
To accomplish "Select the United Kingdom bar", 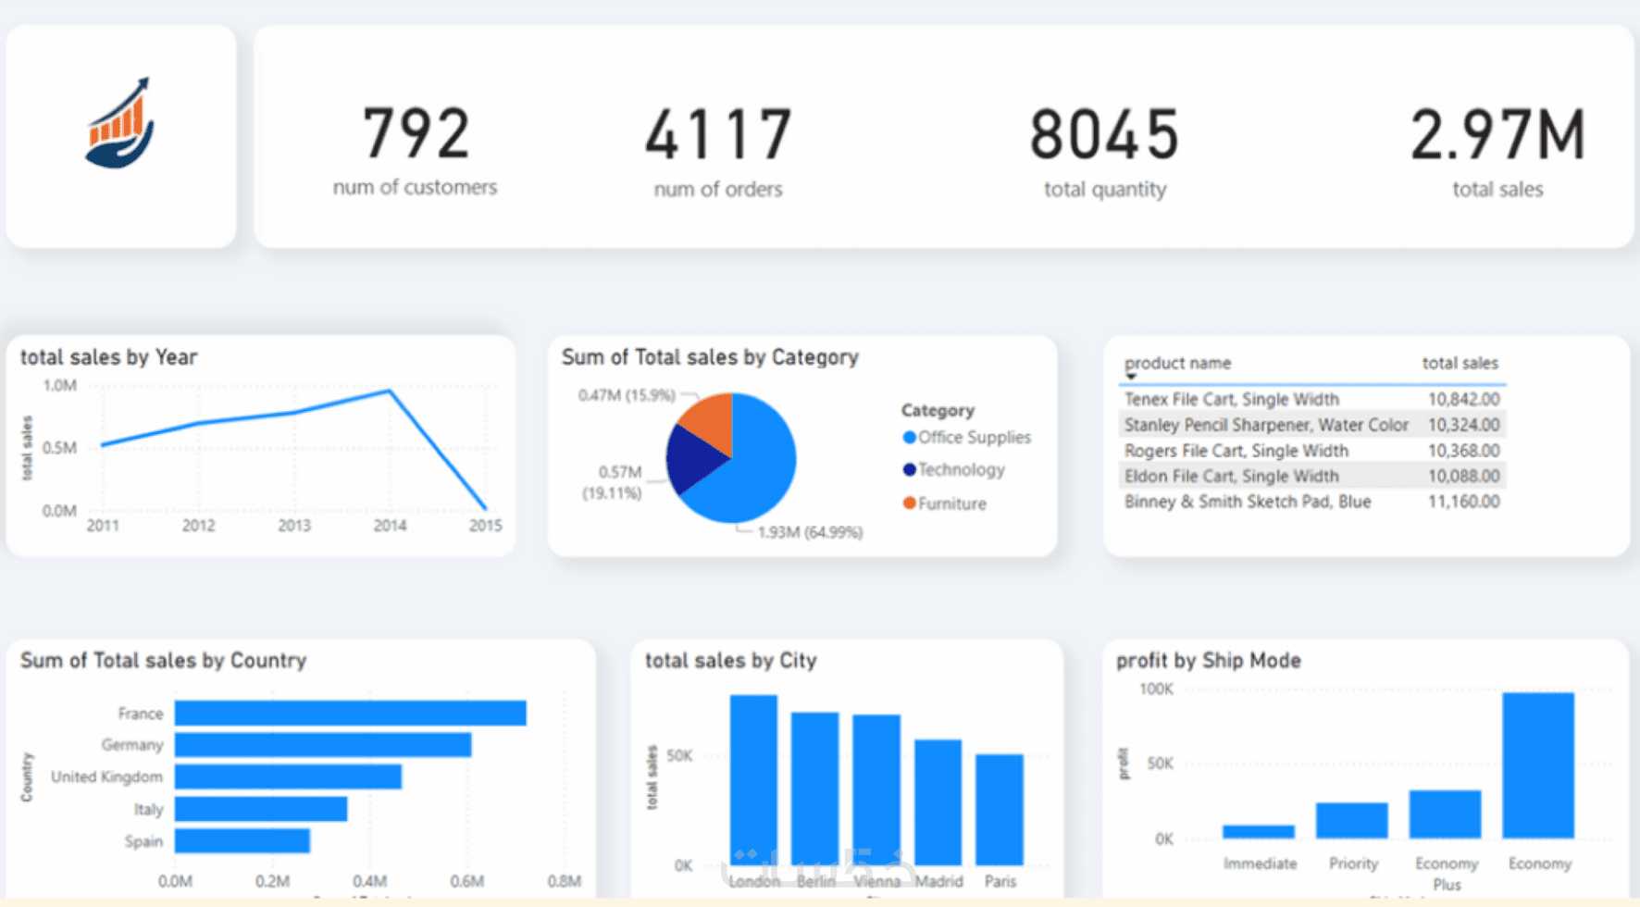I will coord(288,777).
